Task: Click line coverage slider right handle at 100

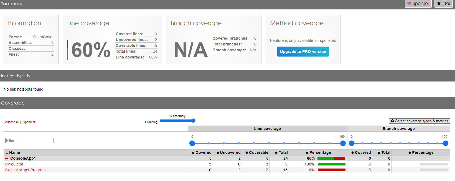Action: [x=343, y=143]
